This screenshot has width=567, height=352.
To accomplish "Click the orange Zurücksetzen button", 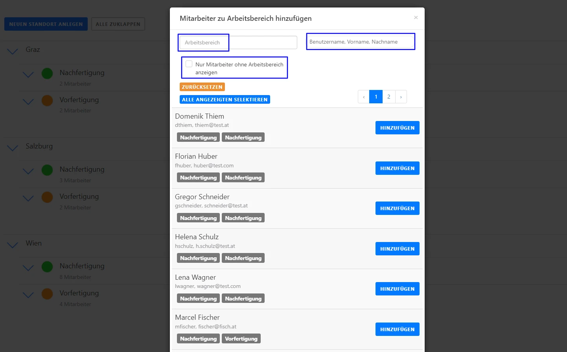I will 202,87.
